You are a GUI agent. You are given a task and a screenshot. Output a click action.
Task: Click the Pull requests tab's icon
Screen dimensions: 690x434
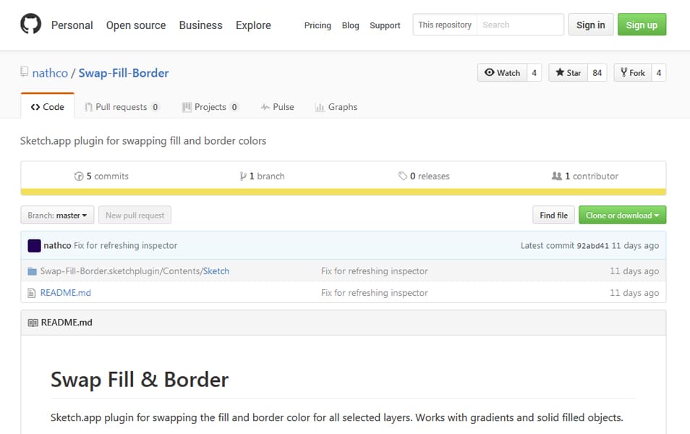(88, 107)
